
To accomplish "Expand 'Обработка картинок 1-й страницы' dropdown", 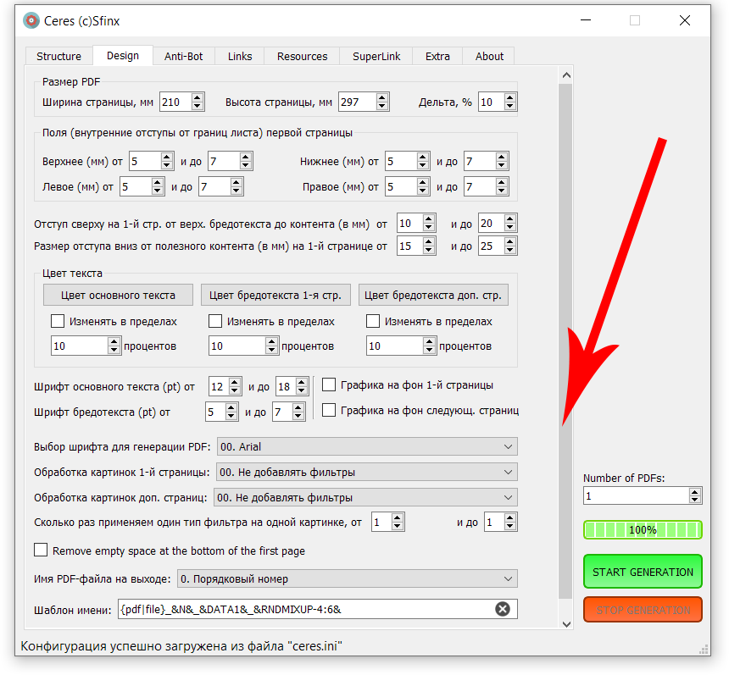I will click(366, 472).
